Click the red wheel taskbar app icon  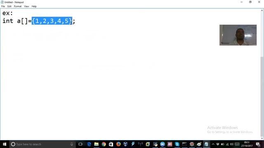click(x=192, y=144)
